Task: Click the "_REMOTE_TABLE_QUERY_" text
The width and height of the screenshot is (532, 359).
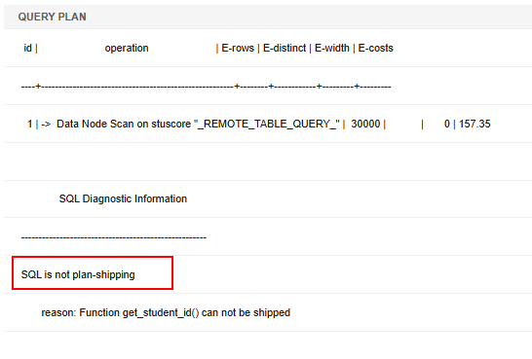Action: tap(267, 124)
